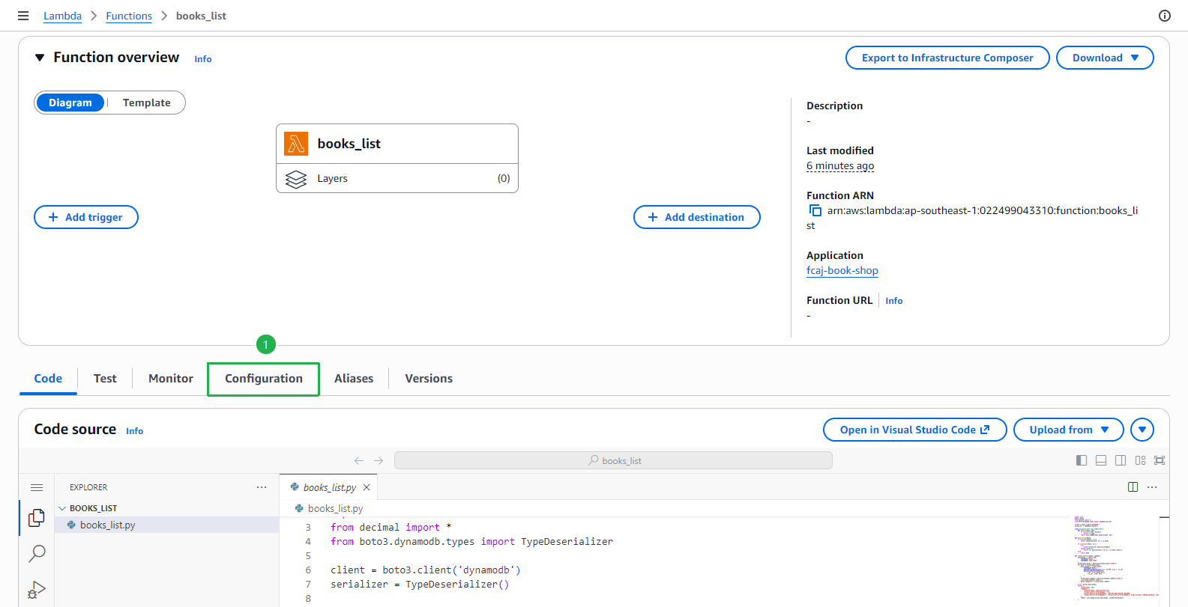
Task: Click the client = boto3.client code line
Action: 426,570
